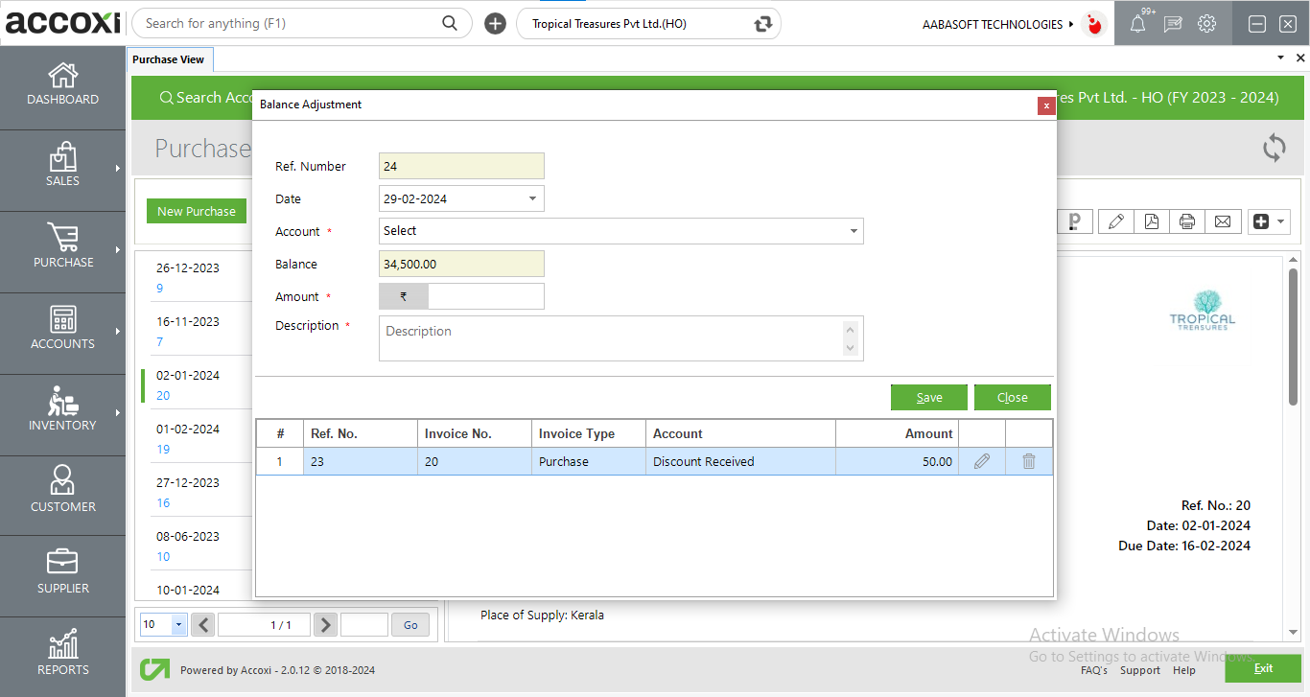Expand the page size dropdown showing 10
This screenshot has height=697, width=1310.
coord(178,625)
